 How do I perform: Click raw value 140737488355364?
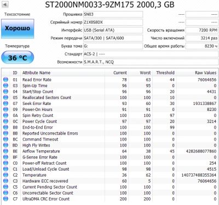pyautogui.click(x=199, y=175)
